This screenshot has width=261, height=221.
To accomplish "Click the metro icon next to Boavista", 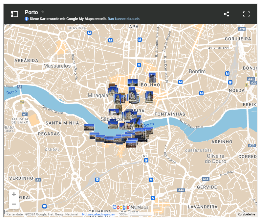I will (89, 33).
